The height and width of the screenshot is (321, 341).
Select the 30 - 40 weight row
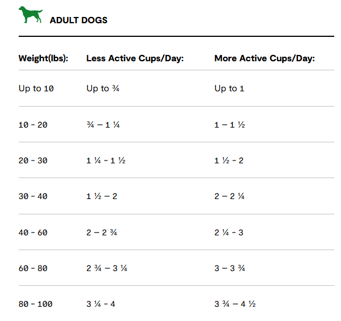pyautogui.click(x=176, y=196)
